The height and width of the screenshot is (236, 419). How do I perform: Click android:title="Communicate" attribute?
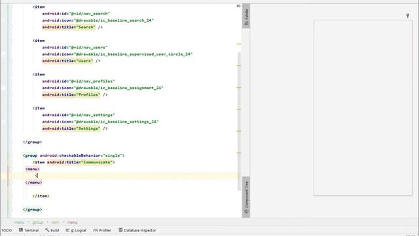click(x=80, y=162)
